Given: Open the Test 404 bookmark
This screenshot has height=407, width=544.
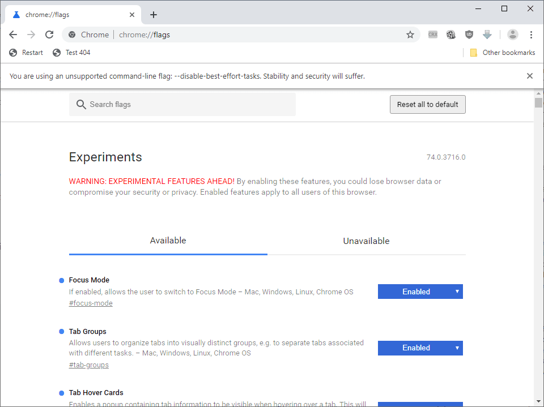Looking at the screenshot, I should (x=71, y=53).
